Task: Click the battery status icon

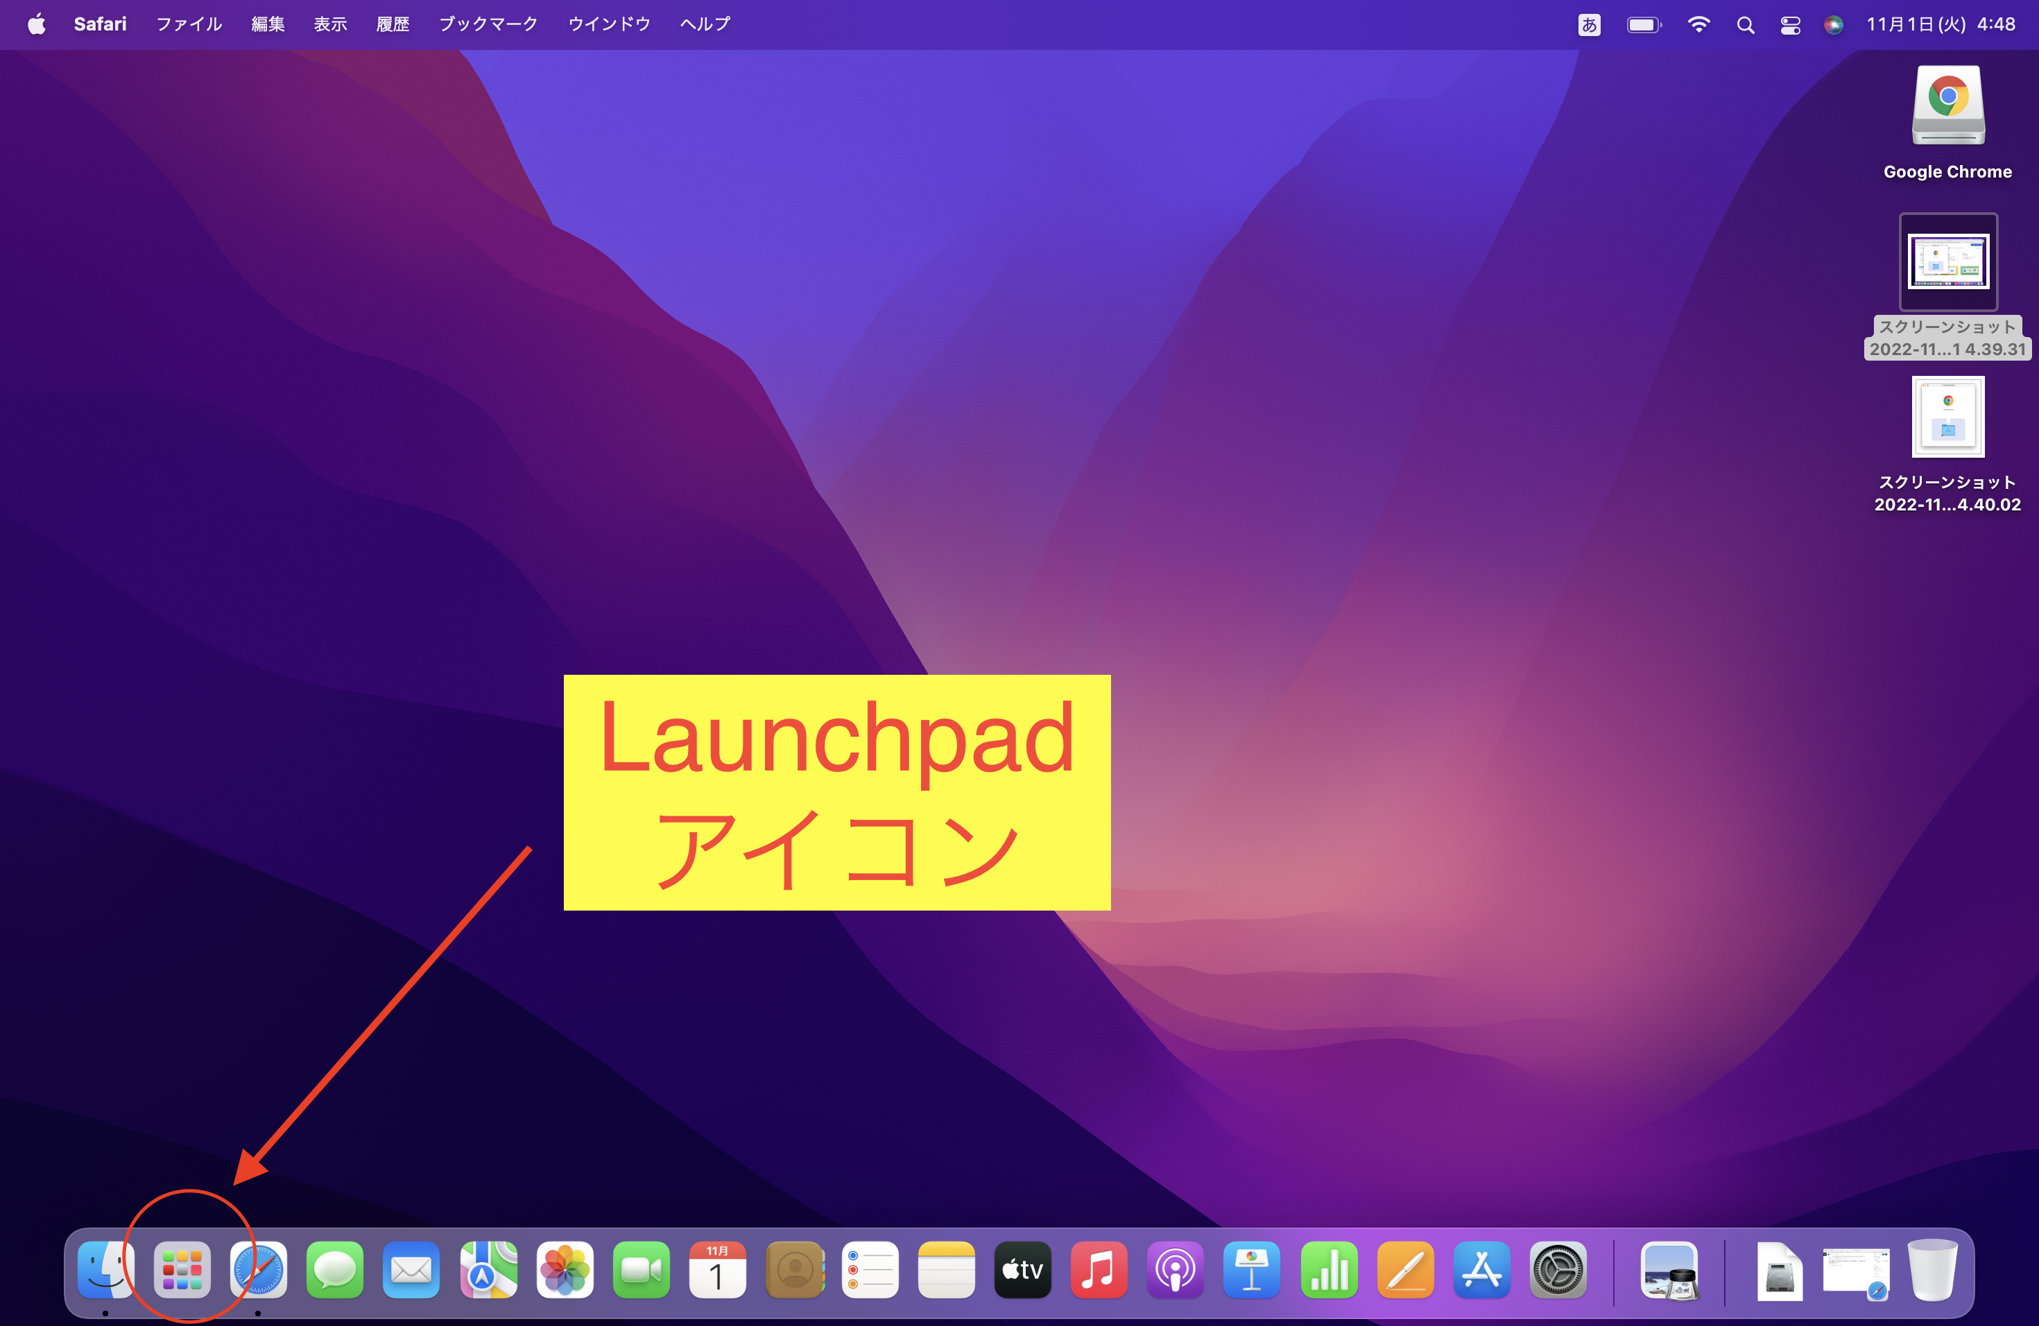Action: click(1644, 25)
